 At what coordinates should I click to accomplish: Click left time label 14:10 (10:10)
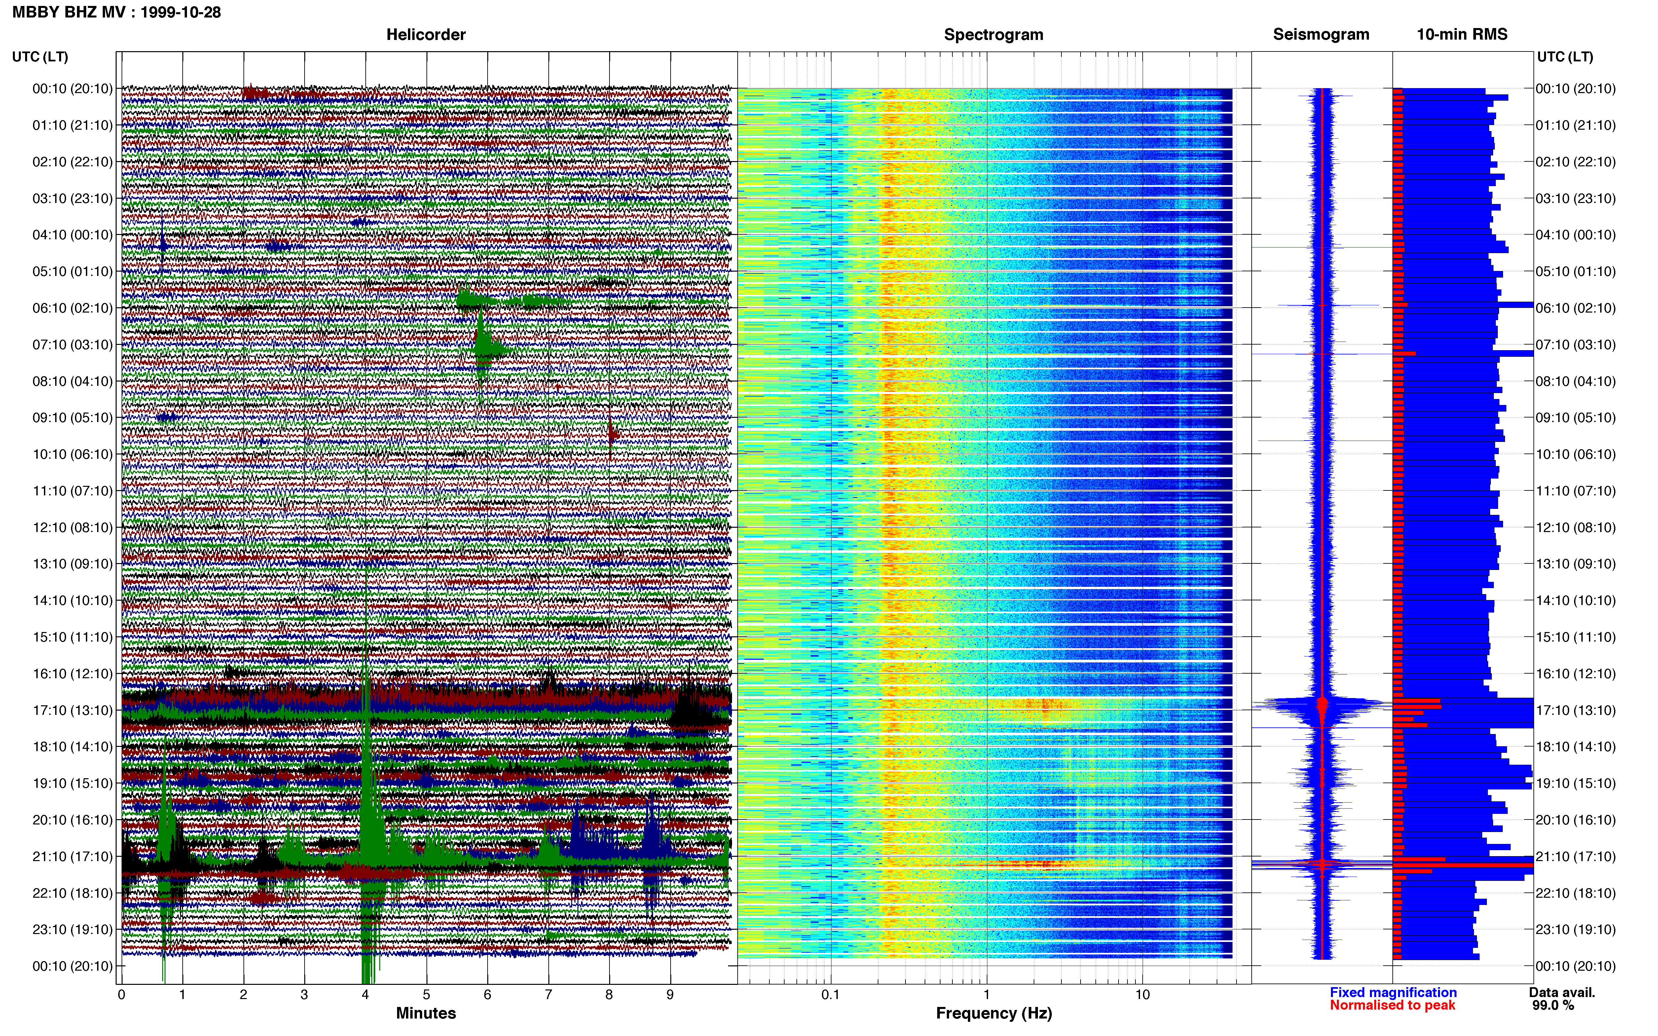coord(73,601)
